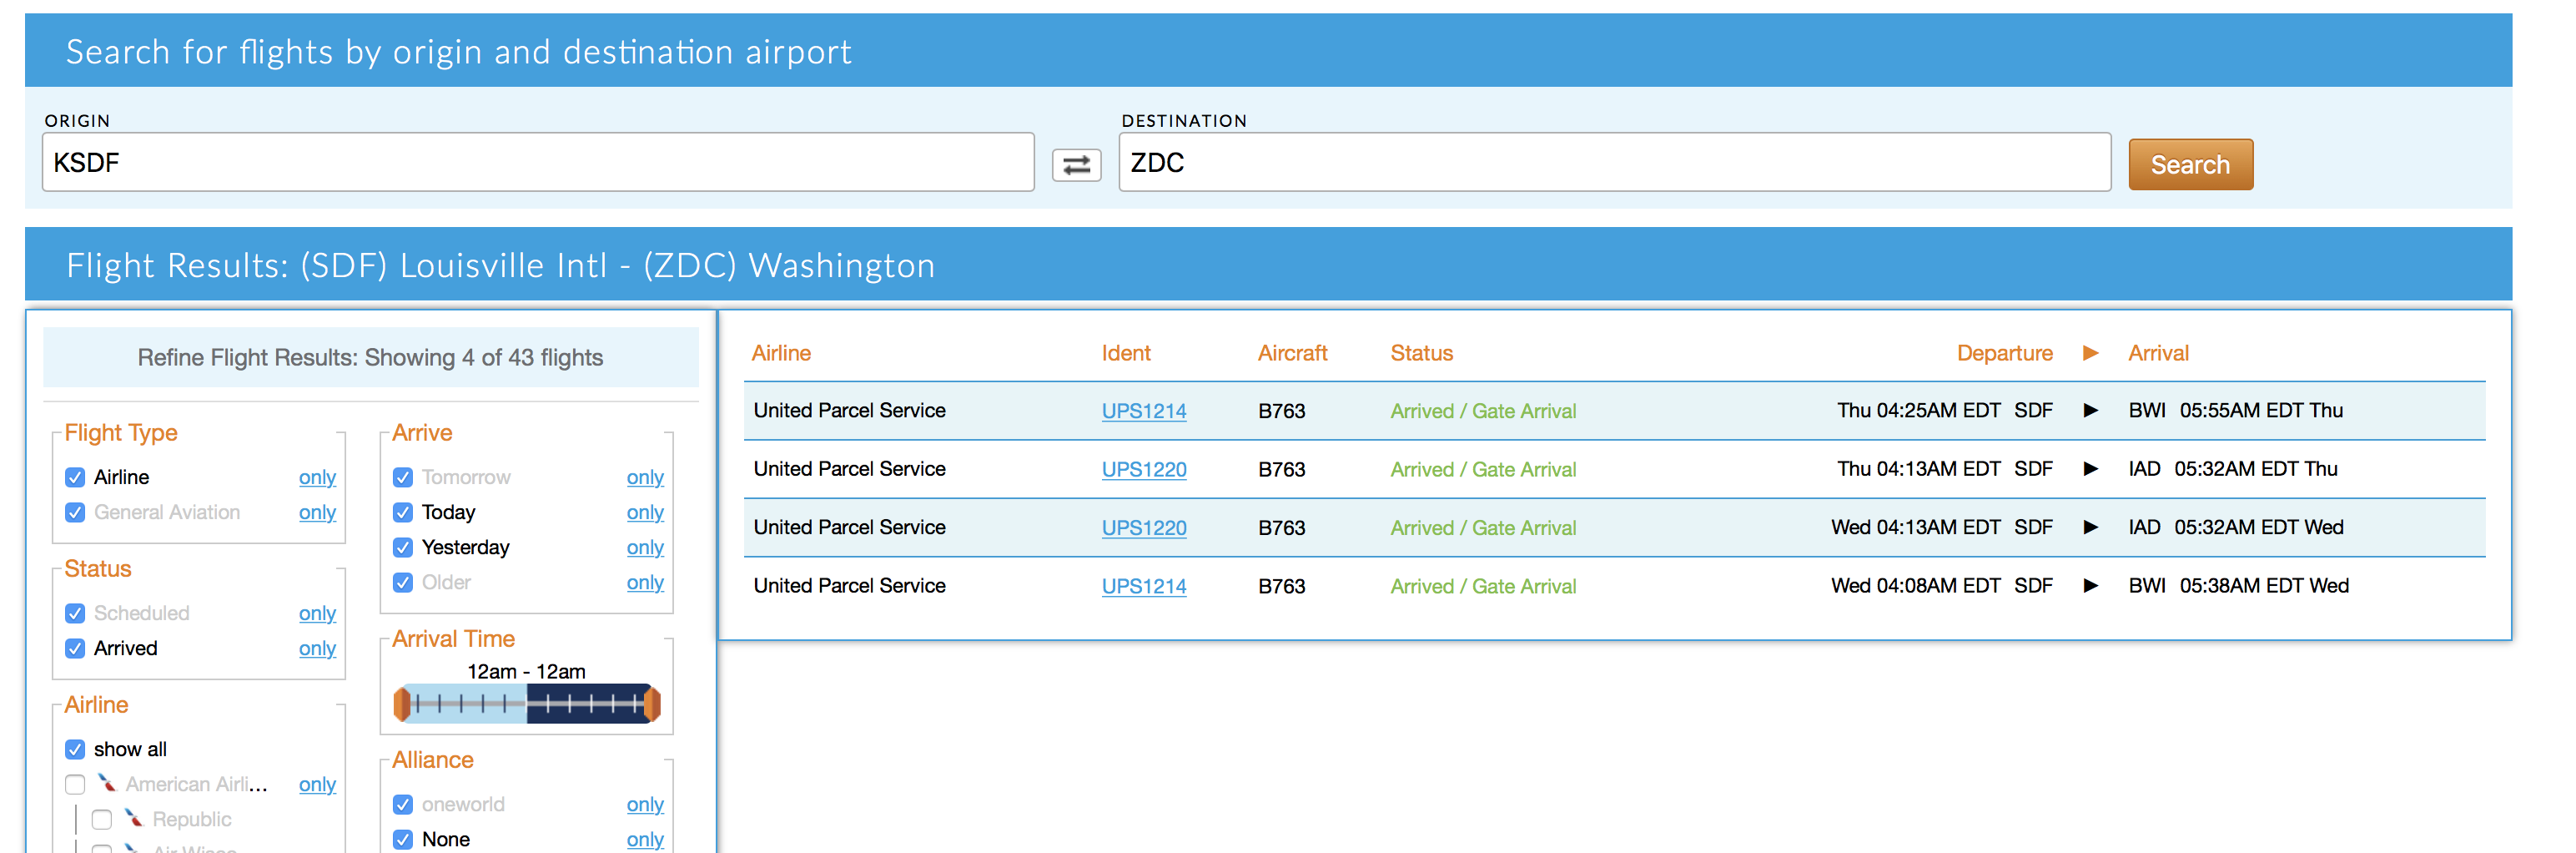
Task: Click the left handle of Arrival Time slider
Action: click(402, 704)
